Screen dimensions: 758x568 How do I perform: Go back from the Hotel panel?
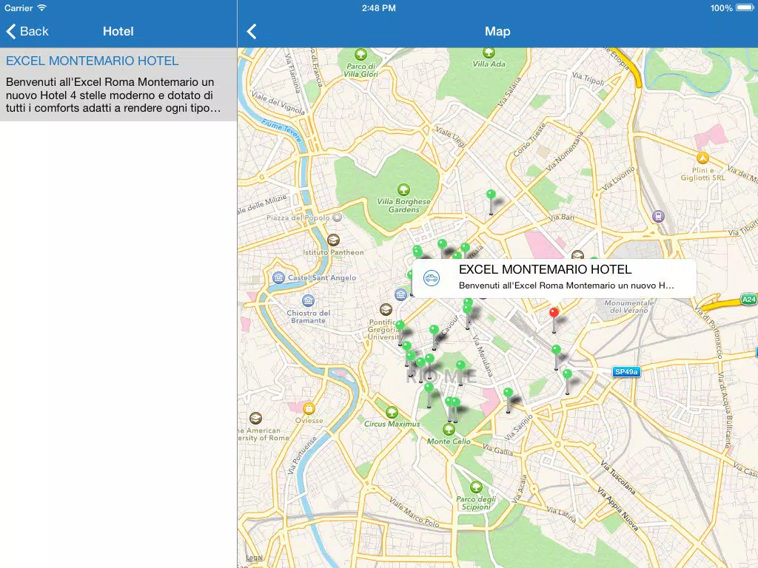(x=27, y=31)
